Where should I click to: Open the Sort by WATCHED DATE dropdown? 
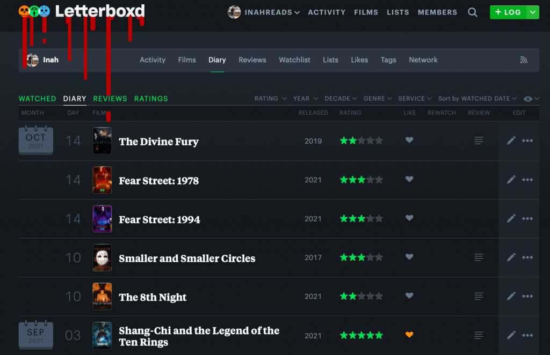click(x=477, y=99)
